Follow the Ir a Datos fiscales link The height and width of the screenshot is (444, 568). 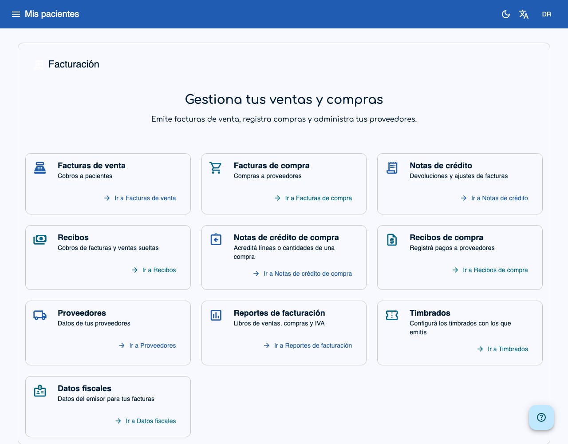[x=145, y=421]
